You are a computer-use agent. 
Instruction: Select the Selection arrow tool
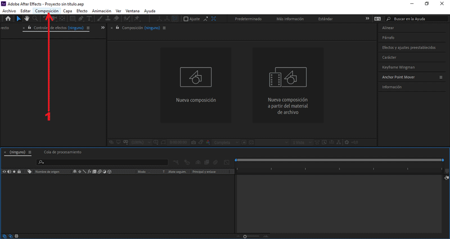tap(19, 19)
